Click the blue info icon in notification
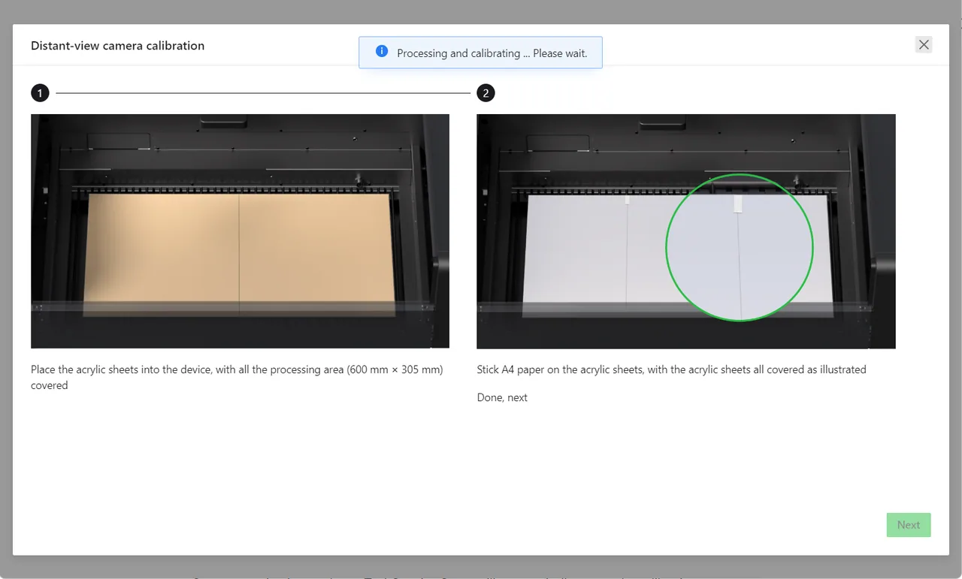Viewport: 962px width, 579px height. (x=381, y=52)
